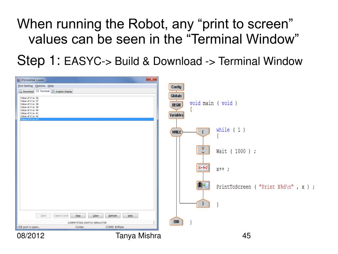Open the Port Setting menu

coord(25,86)
